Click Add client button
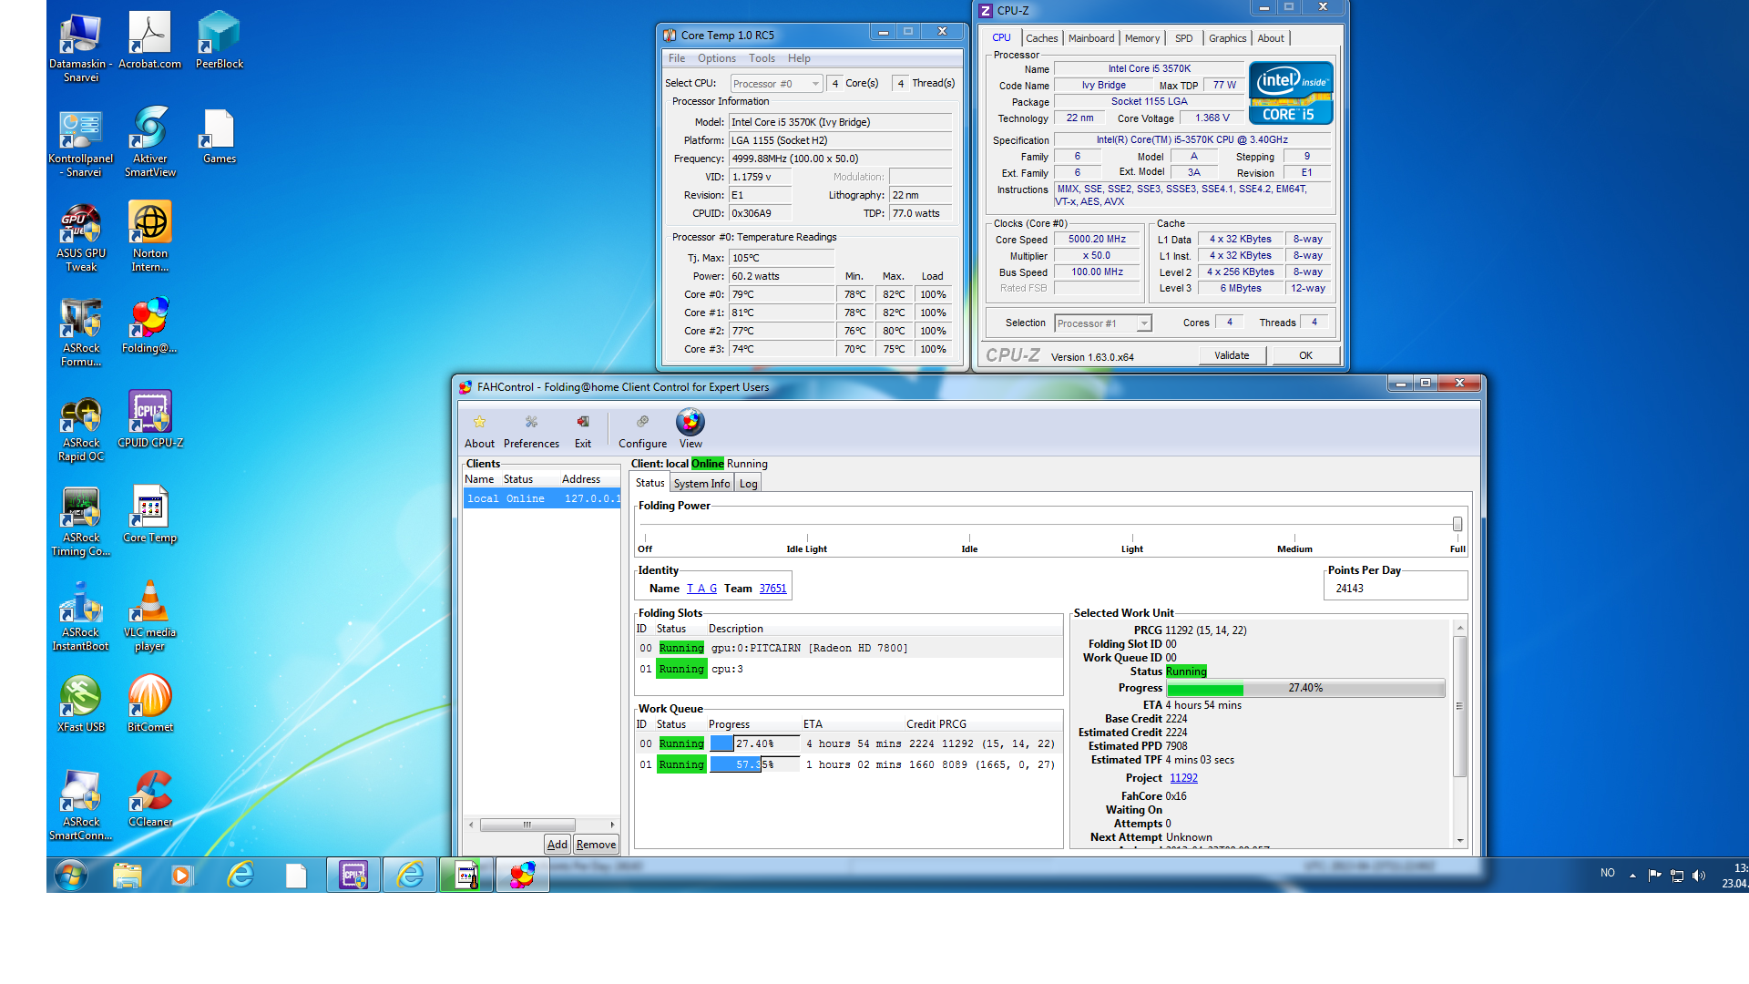Image resolution: width=1749 pixels, height=984 pixels. (557, 845)
